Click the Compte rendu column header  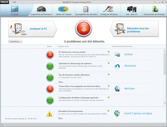pyautogui.click(x=63, y=46)
